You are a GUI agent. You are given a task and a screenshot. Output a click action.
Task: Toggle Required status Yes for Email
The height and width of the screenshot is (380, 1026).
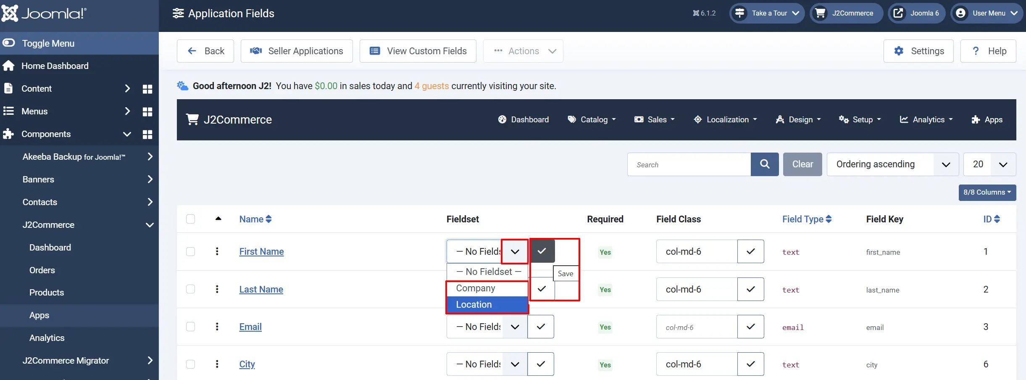pos(605,327)
